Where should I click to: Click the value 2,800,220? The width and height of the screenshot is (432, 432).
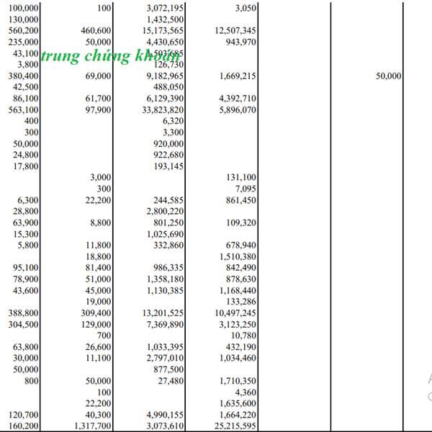165,211
